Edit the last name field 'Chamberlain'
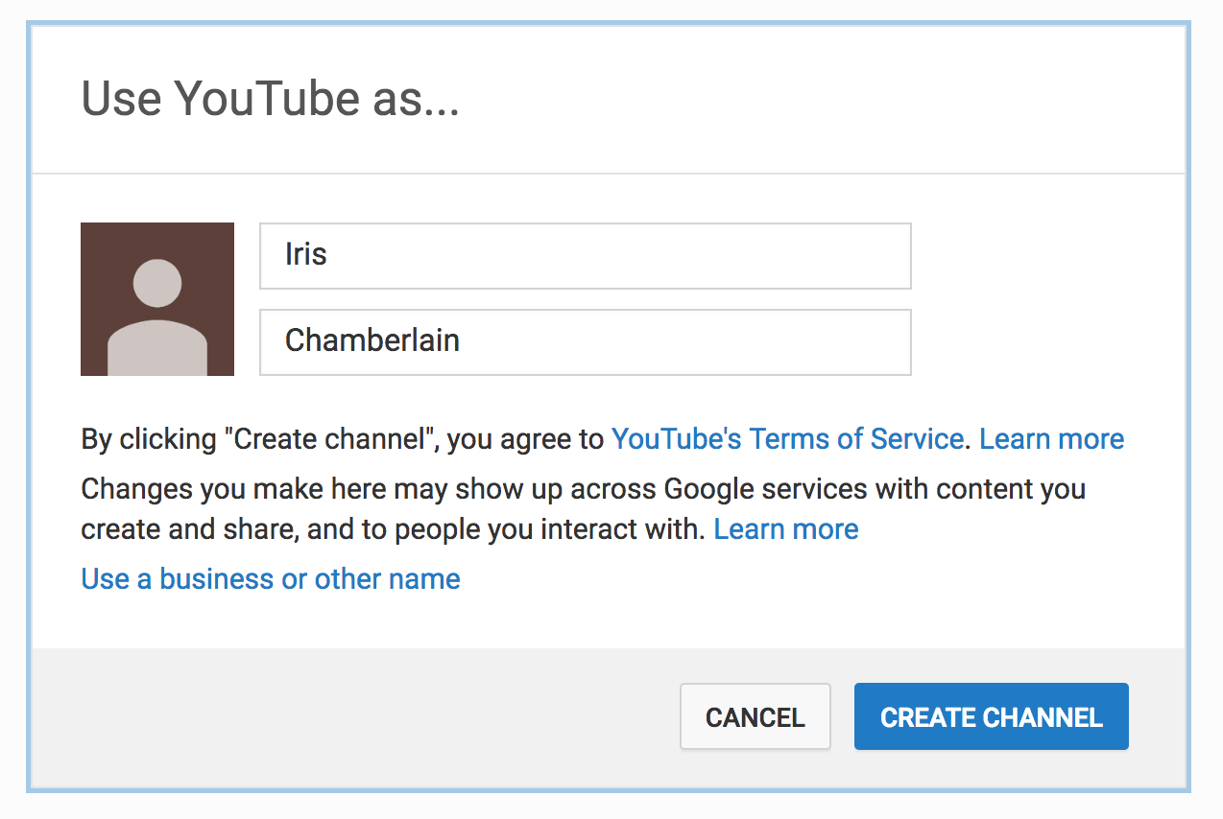This screenshot has height=819, width=1223. (585, 341)
